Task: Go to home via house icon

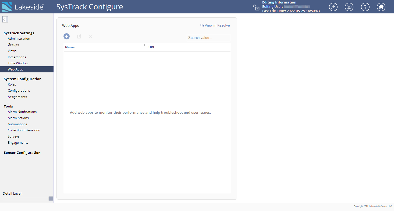Action: click(x=381, y=7)
